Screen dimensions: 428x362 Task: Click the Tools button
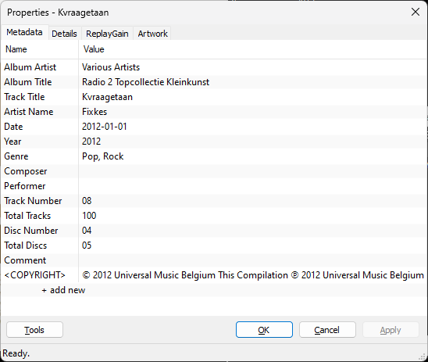[34, 330]
